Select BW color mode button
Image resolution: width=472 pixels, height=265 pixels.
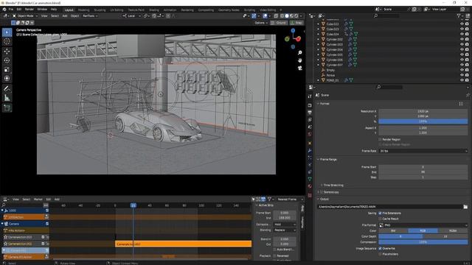[393, 230]
